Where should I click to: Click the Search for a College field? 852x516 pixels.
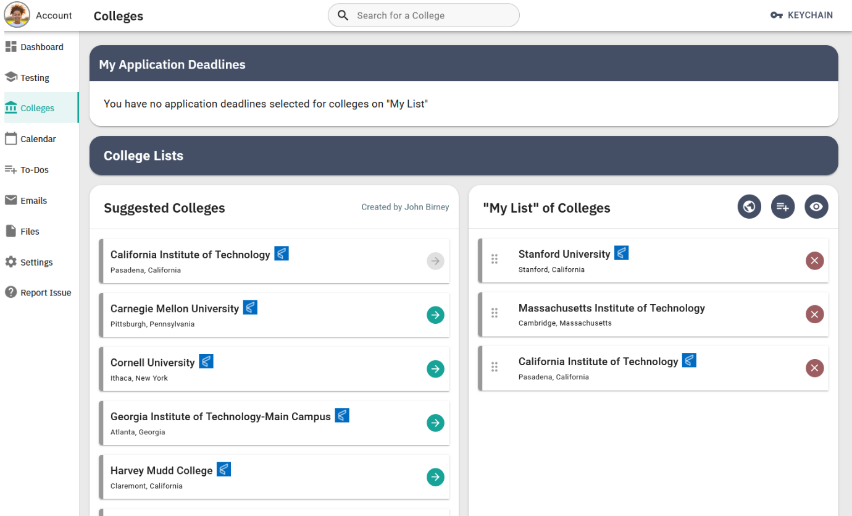click(424, 15)
